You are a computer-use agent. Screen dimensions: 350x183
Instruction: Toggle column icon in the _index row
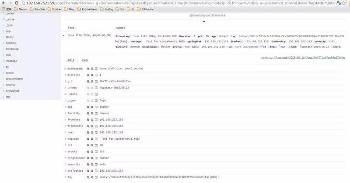coord(96,88)
